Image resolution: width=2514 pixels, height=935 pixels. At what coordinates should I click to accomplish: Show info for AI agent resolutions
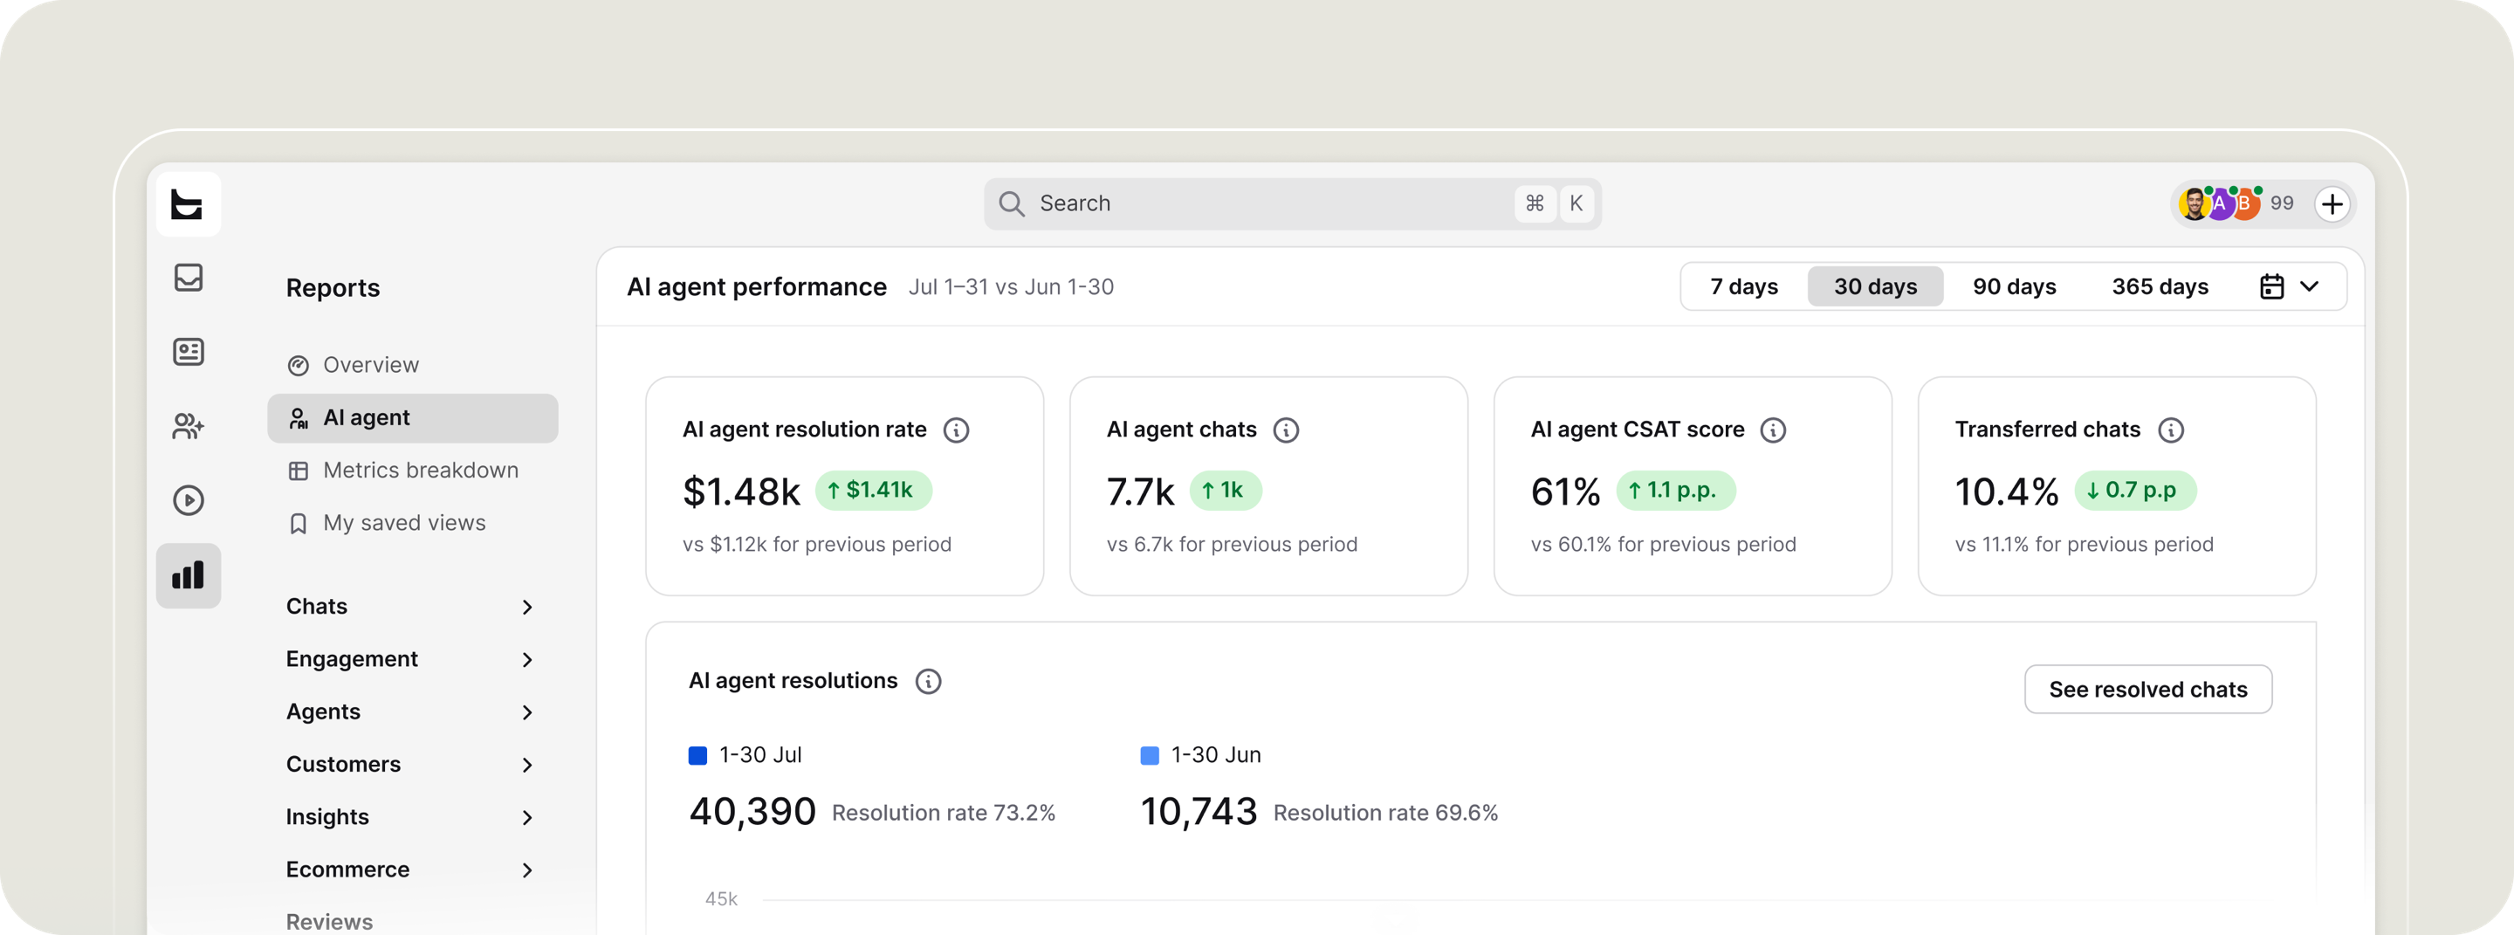(x=928, y=681)
